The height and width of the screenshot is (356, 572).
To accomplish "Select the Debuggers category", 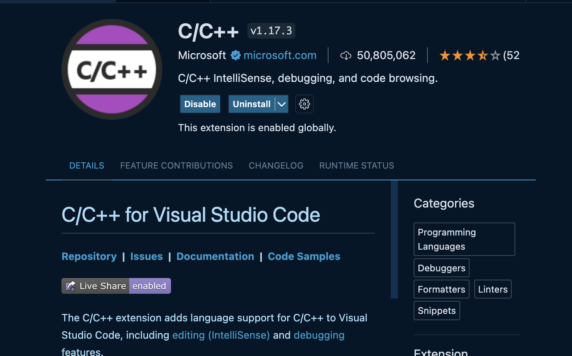I will point(442,268).
